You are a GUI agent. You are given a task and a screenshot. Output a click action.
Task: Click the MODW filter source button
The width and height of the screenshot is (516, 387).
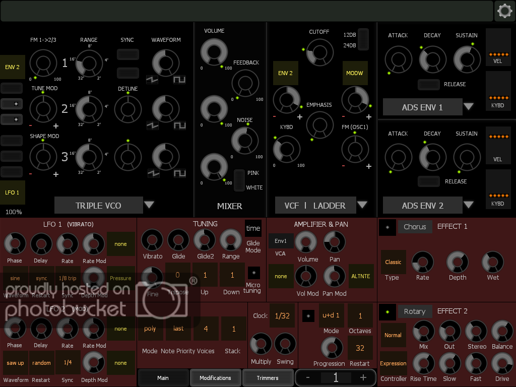tap(355, 73)
